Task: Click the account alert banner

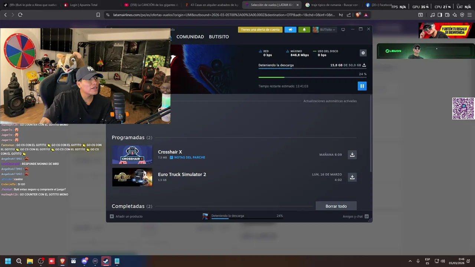Action: 260,30
